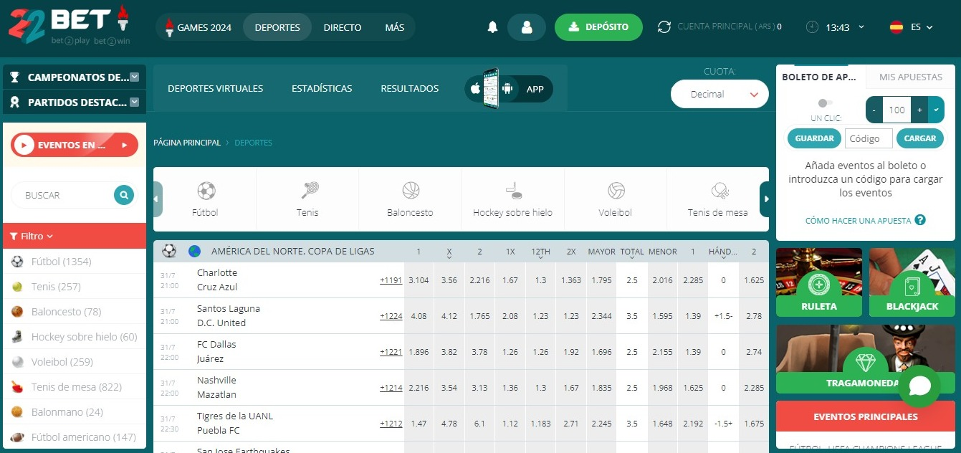Select Directo in top navigation
This screenshot has height=453, width=961.
pos(343,27)
